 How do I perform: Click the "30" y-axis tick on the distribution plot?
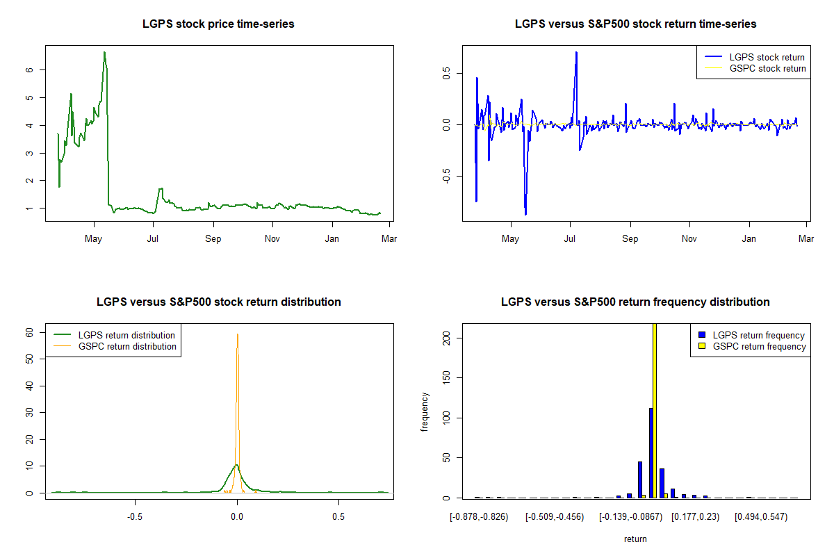click(x=30, y=412)
